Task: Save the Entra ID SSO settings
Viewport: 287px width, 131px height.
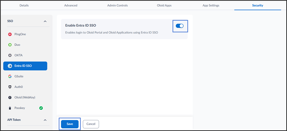Action: point(70,124)
